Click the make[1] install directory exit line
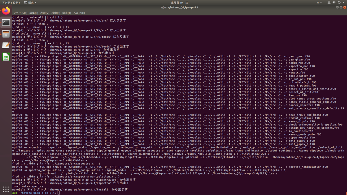The height and width of the screenshot is (195, 347). click(x=70, y=189)
